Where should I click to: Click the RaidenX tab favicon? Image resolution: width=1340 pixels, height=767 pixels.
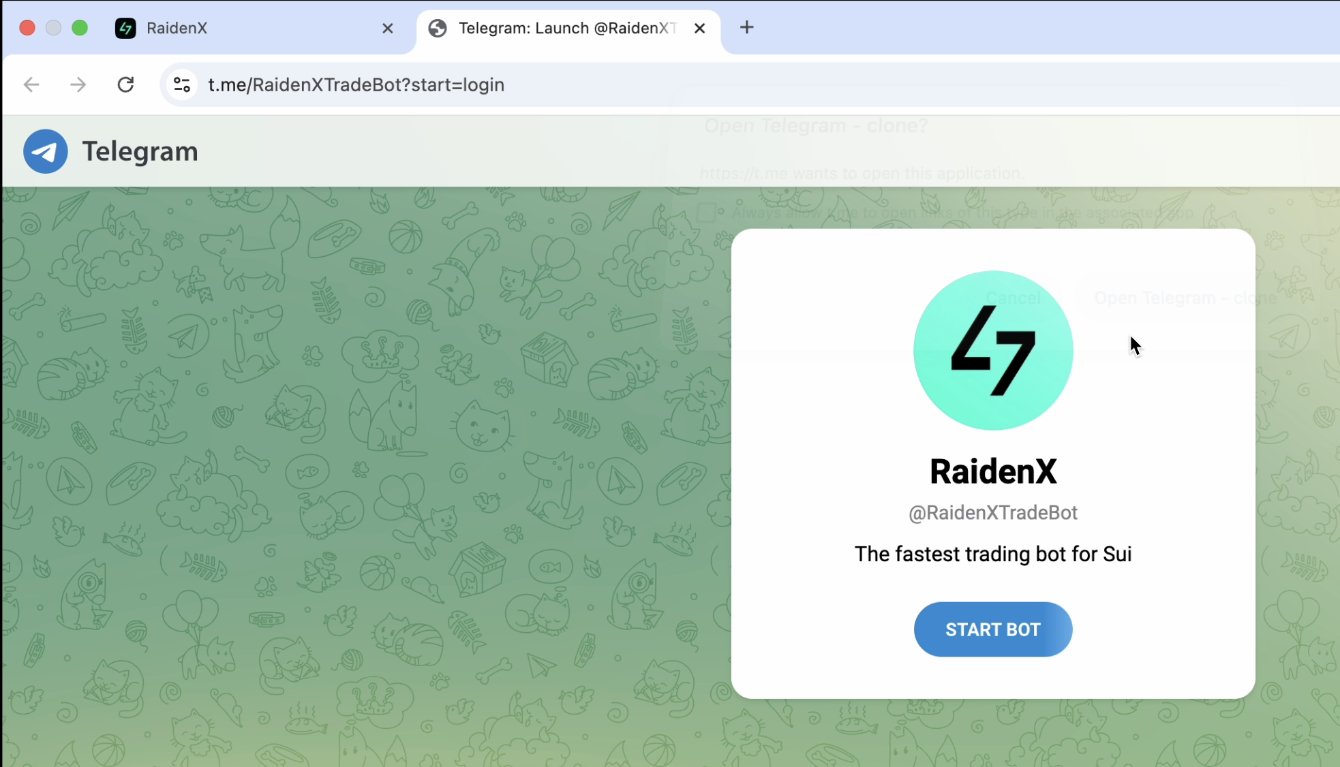(x=125, y=28)
